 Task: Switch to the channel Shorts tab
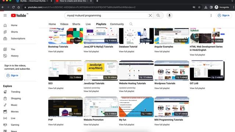coord(76,24)
